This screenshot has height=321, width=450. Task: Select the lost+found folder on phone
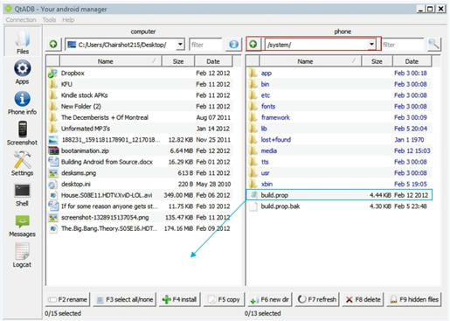[339, 140]
